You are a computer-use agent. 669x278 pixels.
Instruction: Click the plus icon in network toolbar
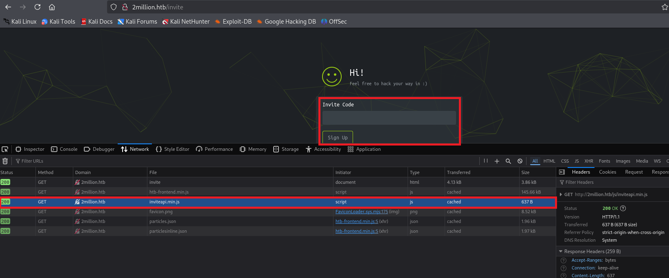pos(497,161)
